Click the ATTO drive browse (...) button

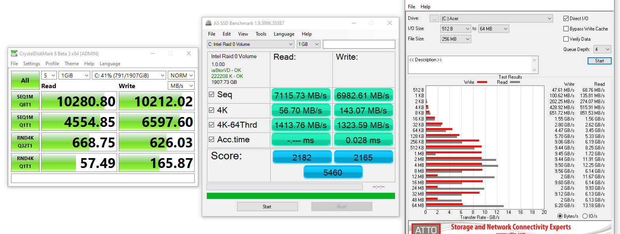[434, 19]
